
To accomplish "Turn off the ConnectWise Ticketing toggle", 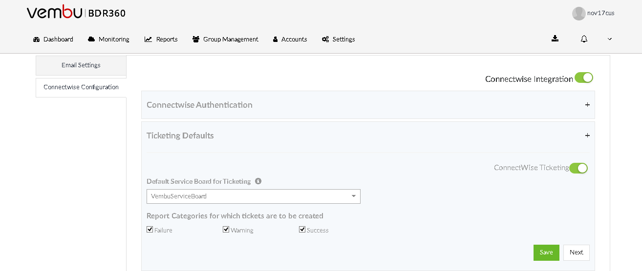I will pyautogui.click(x=578, y=168).
